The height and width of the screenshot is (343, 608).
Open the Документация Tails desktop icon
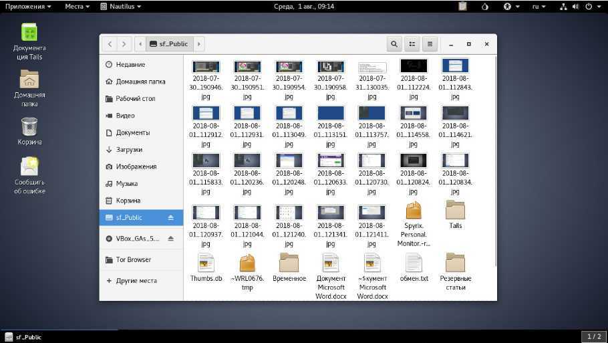click(29, 41)
